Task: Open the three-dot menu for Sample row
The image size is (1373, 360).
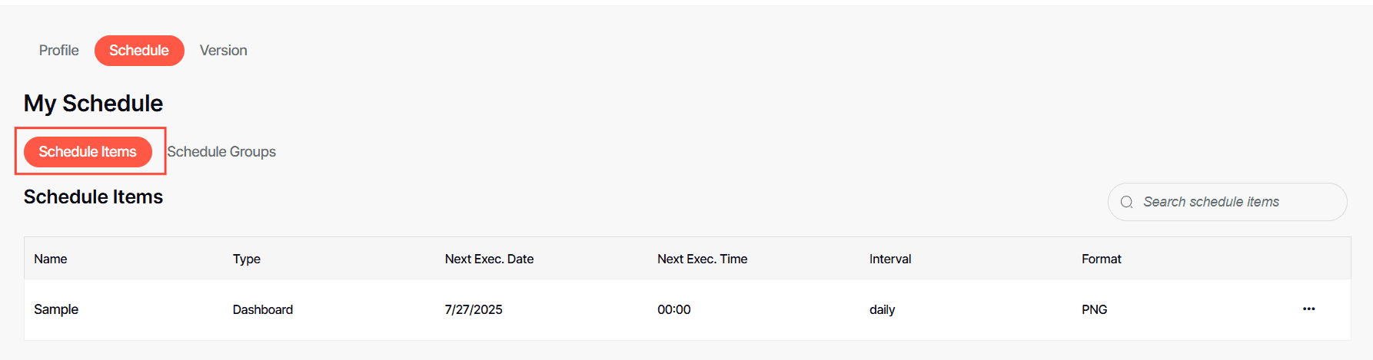Action: (x=1308, y=309)
